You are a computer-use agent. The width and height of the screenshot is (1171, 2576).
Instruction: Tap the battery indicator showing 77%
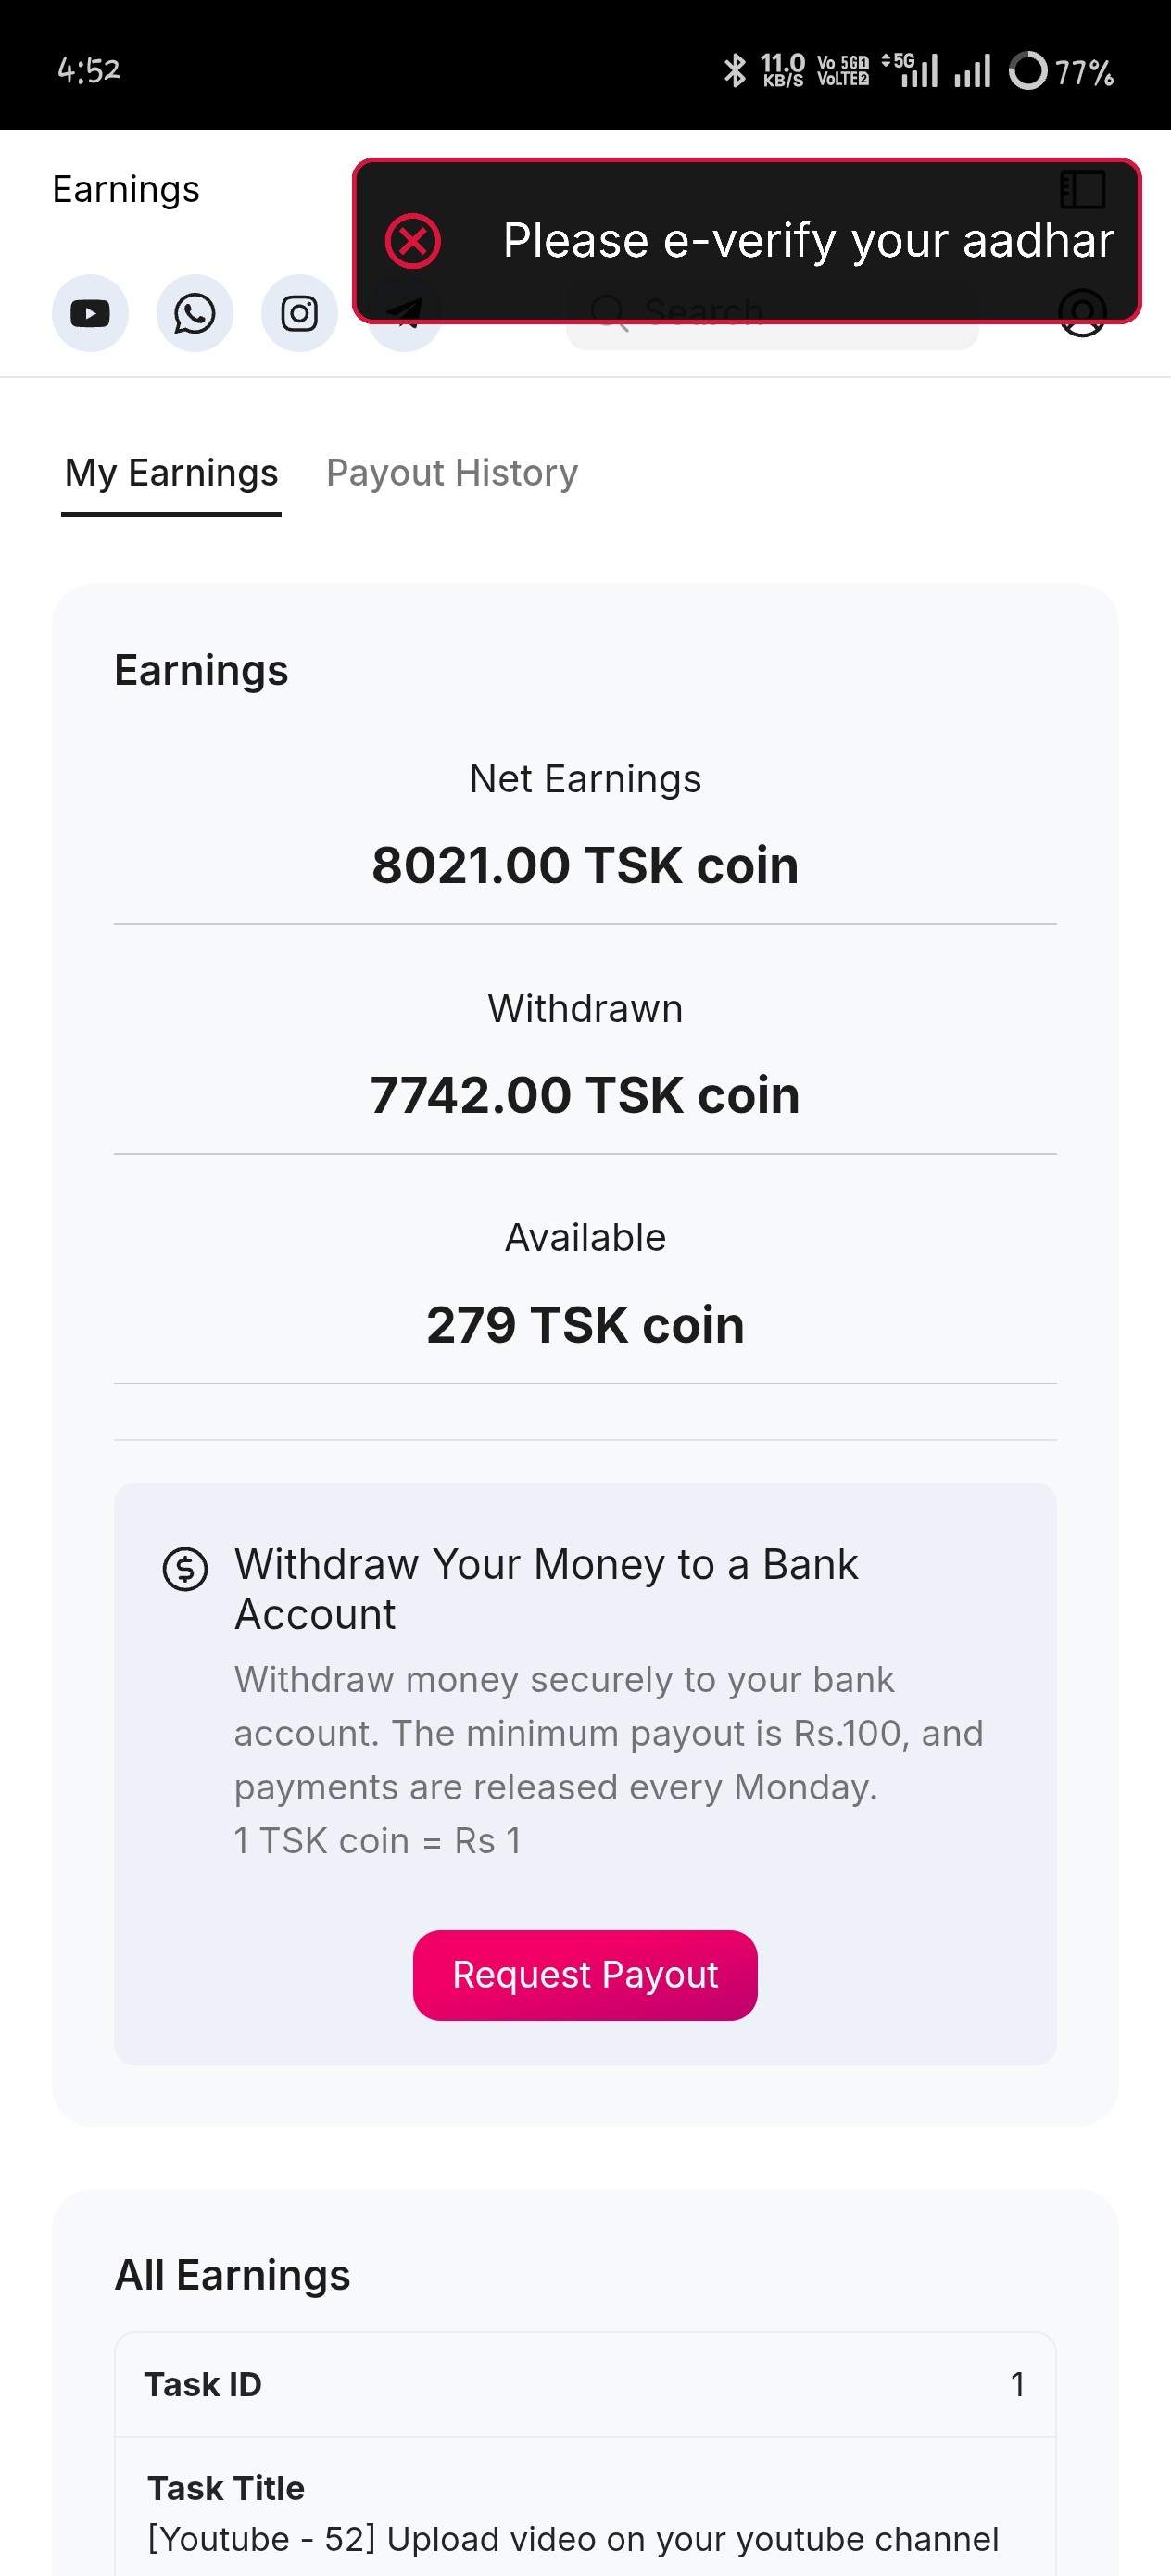1060,72
